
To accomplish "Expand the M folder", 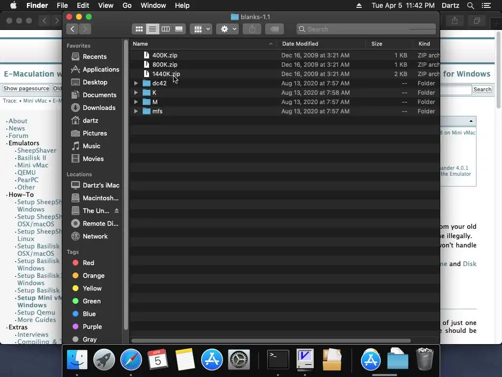I will 136,102.
